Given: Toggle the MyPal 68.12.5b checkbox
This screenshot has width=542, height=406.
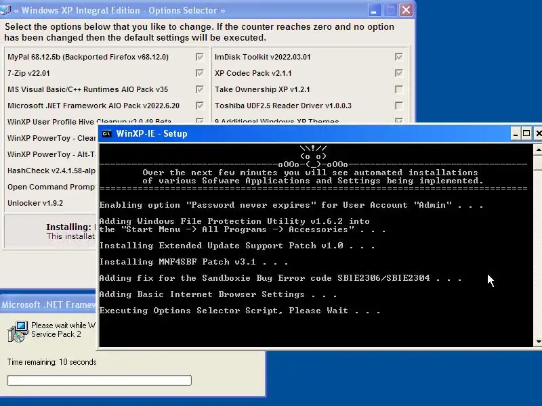Looking at the screenshot, I should click(199, 57).
